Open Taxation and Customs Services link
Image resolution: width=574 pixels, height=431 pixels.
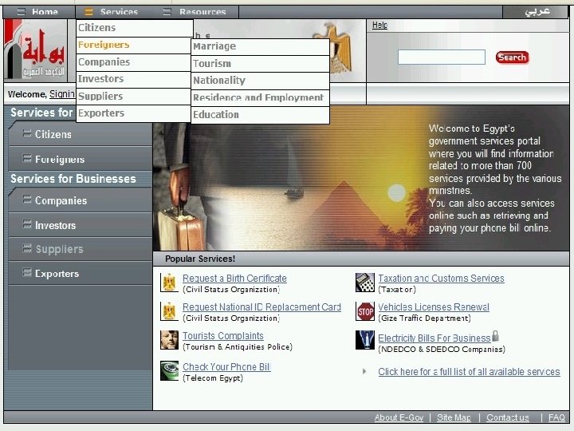(x=441, y=279)
